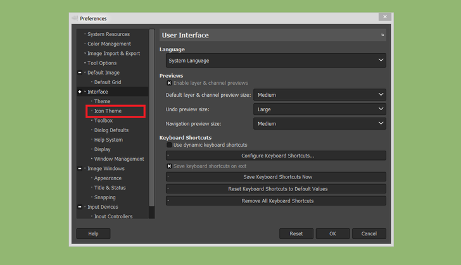
Task: Open Dialog Defaults preferences
Action: click(111, 130)
